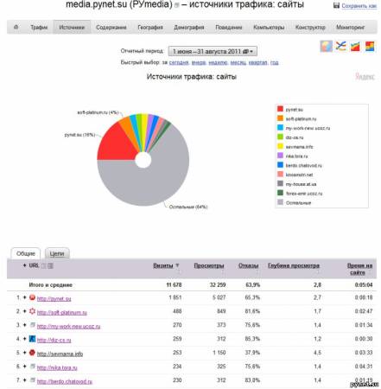This screenshot has height=389, width=381.
Task: Choose quick period квартал
Action: (x=258, y=62)
